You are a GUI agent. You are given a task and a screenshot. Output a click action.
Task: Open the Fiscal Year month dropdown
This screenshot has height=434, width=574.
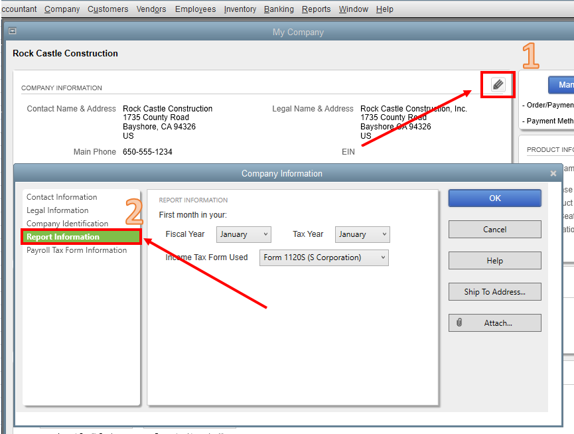(x=244, y=234)
